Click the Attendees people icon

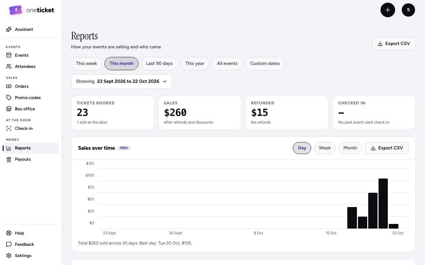tap(9, 67)
